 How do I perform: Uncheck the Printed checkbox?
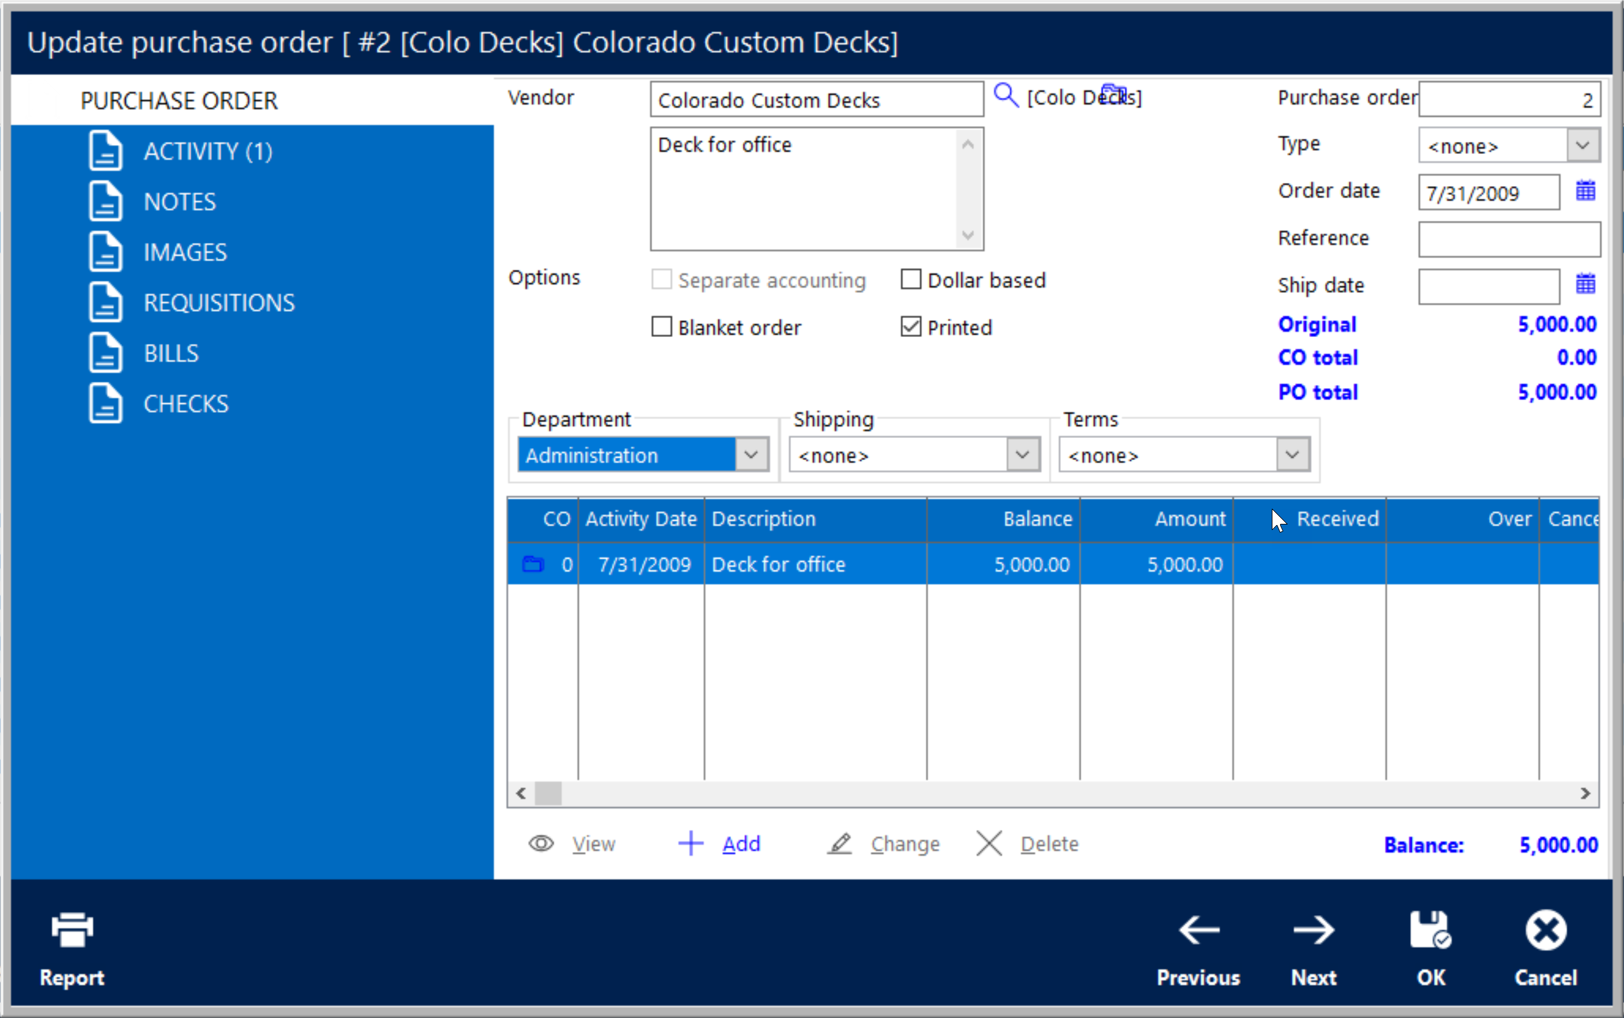pyautogui.click(x=910, y=326)
